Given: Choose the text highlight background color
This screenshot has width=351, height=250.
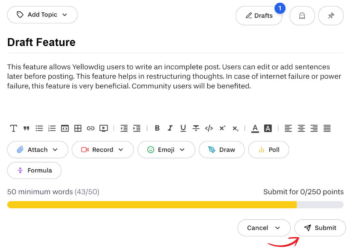Looking at the screenshot, I should click(268, 128).
